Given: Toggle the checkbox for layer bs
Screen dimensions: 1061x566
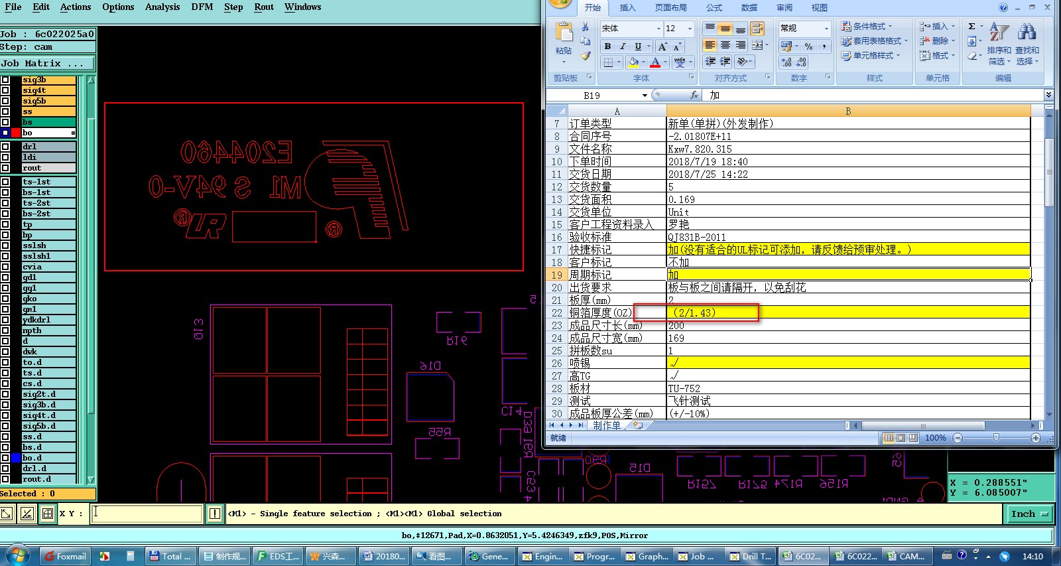Looking at the screenshot, I should tap(5, 122).
